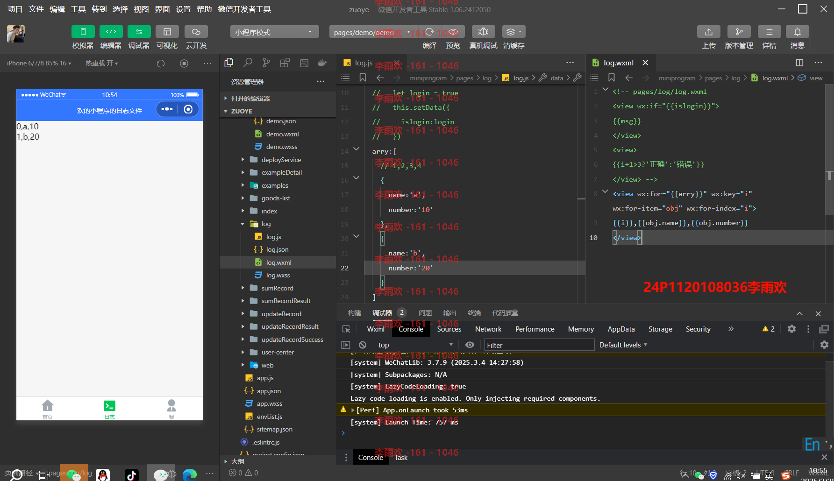Open the Terminal panel tab
This screenshot has height=481, width=834.
[474, 313]
